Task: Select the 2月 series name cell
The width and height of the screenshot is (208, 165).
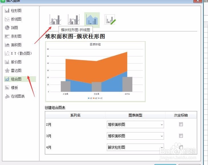Action: (75, 124)
